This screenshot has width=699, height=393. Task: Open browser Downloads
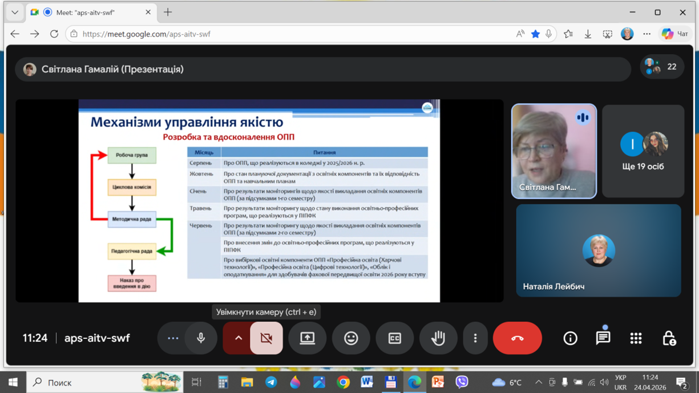pos(588,34)
